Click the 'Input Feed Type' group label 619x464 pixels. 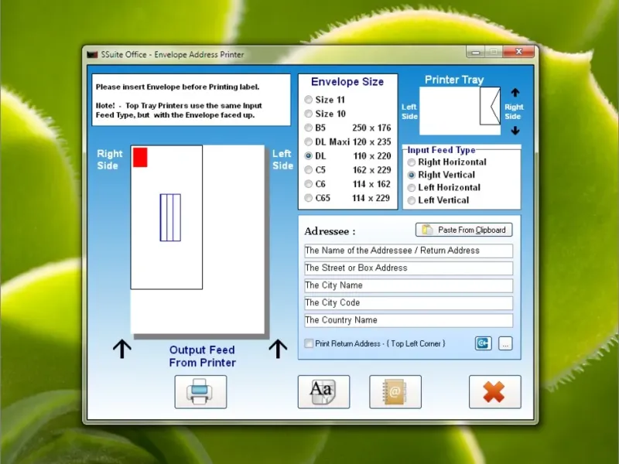[441, 150]
